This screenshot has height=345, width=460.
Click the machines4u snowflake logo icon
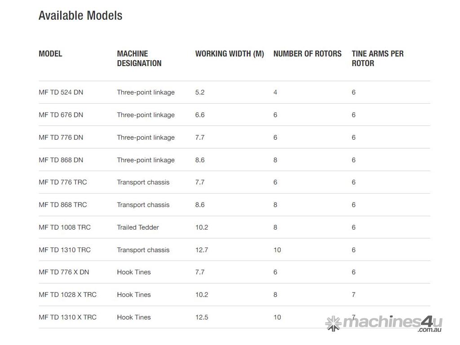[x=333, y=323]
